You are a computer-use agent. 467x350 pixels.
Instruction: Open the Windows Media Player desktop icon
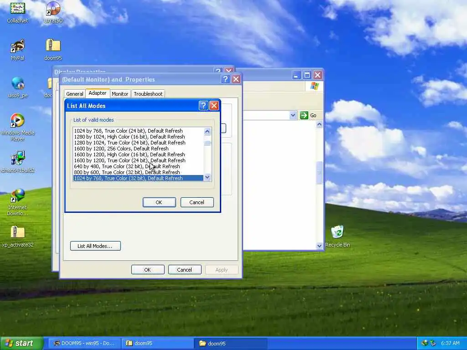[x=18, y=128]
